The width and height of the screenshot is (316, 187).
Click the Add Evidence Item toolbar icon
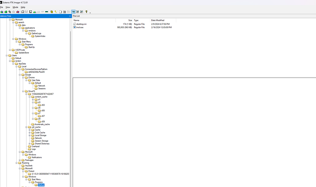(2, 12)
